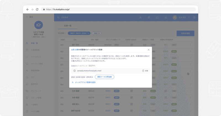This screenshot has height=116, width=221.
Task: Click the people icon in the top bar
Action: [x=140, y=17]
